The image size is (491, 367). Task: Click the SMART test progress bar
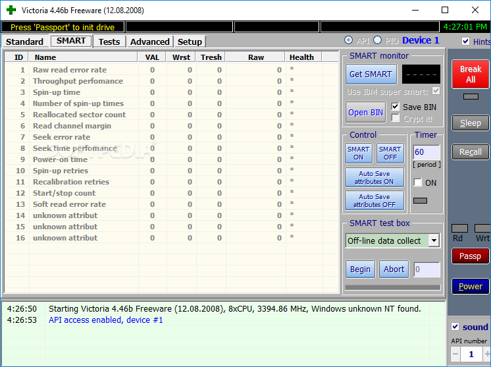pos(393,287)
